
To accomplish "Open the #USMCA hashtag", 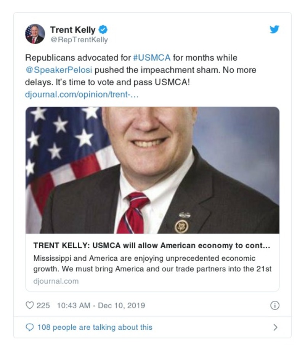I will point(151,58).
